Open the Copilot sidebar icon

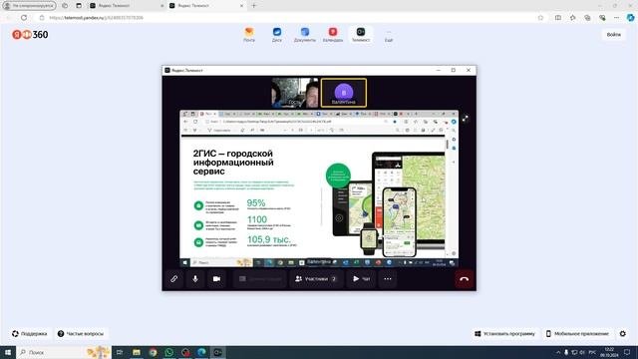(631, 18)
